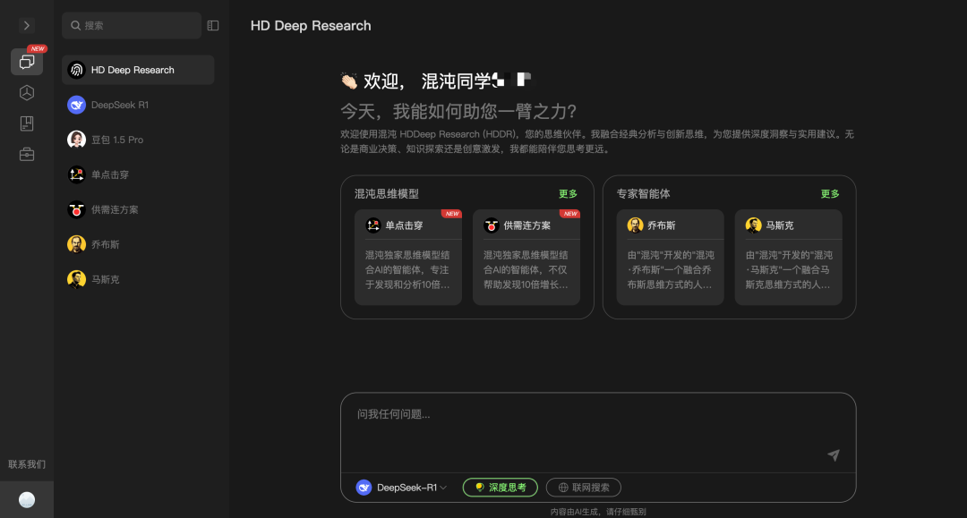Click the 今天，我能如何助您一臂之力？ heading
This screenshot has width=967, height=518.
(x=458, y=112)
